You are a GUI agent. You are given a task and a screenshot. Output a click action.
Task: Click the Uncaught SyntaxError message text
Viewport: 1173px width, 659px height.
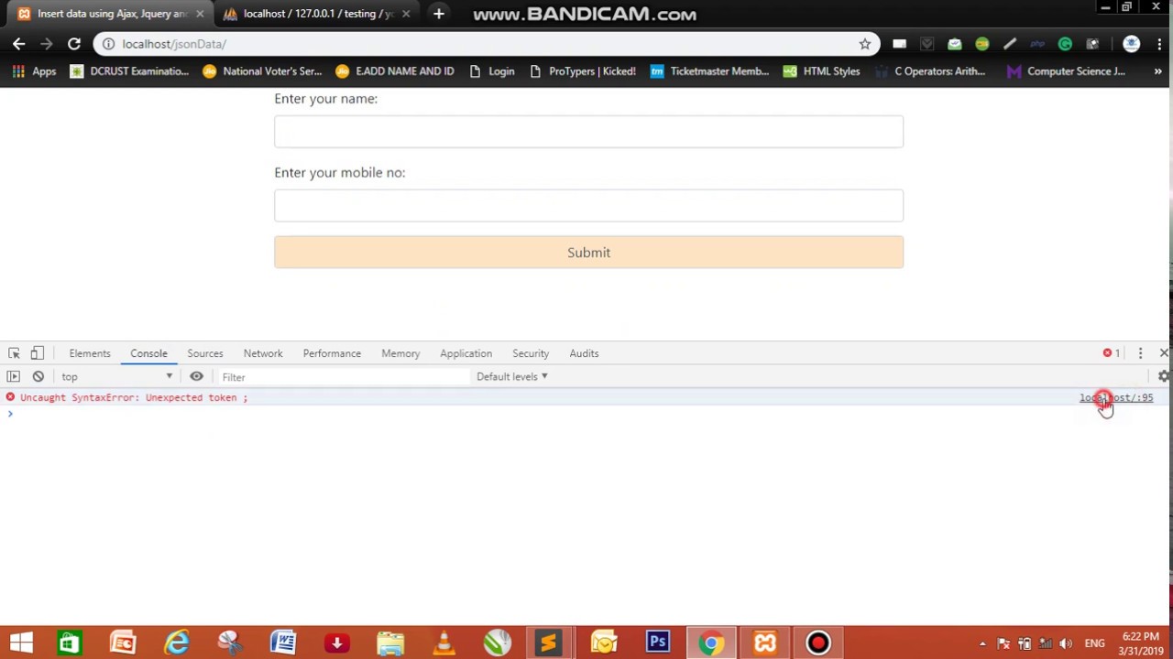tap(134, 398)
